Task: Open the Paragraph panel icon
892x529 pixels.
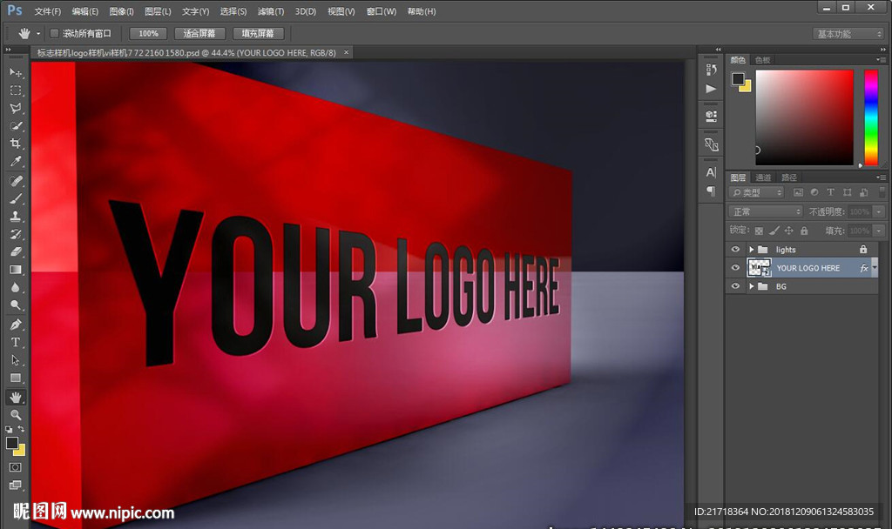Action: click(711, 191)
